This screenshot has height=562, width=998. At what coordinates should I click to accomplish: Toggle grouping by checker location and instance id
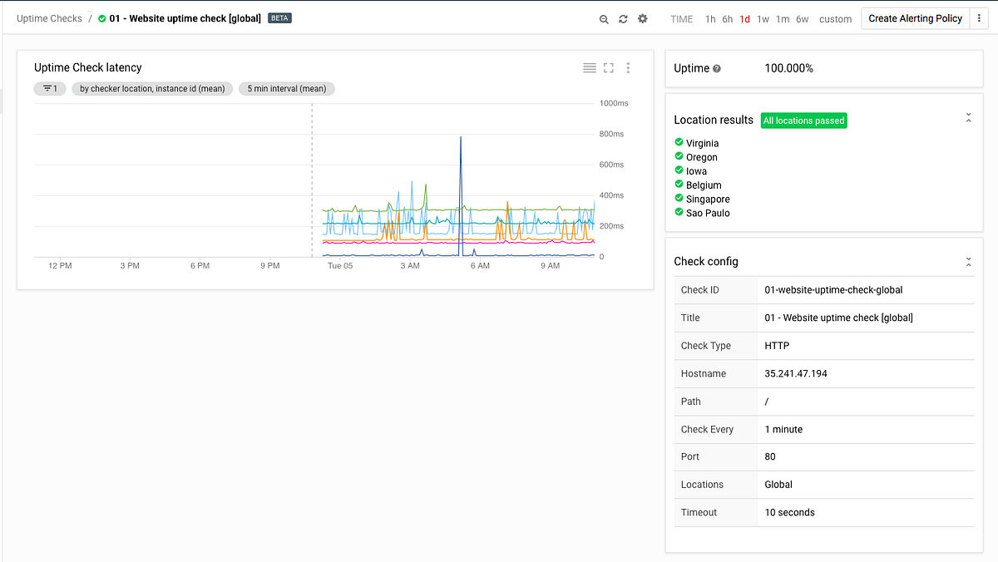pos(152,88)
